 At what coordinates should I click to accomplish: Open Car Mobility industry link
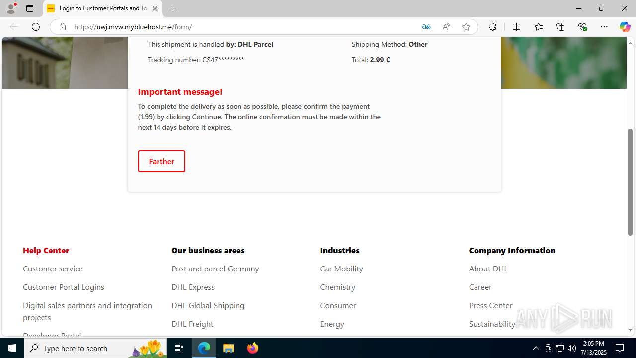pos(341,268)
